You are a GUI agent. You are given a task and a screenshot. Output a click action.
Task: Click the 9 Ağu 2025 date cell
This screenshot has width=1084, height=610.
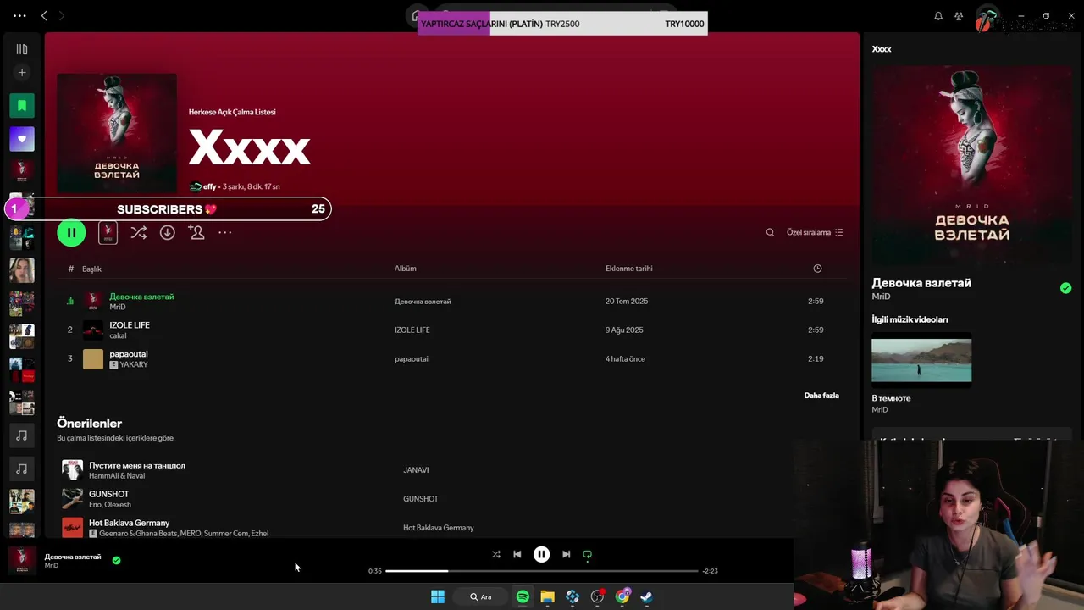(624, 330)
